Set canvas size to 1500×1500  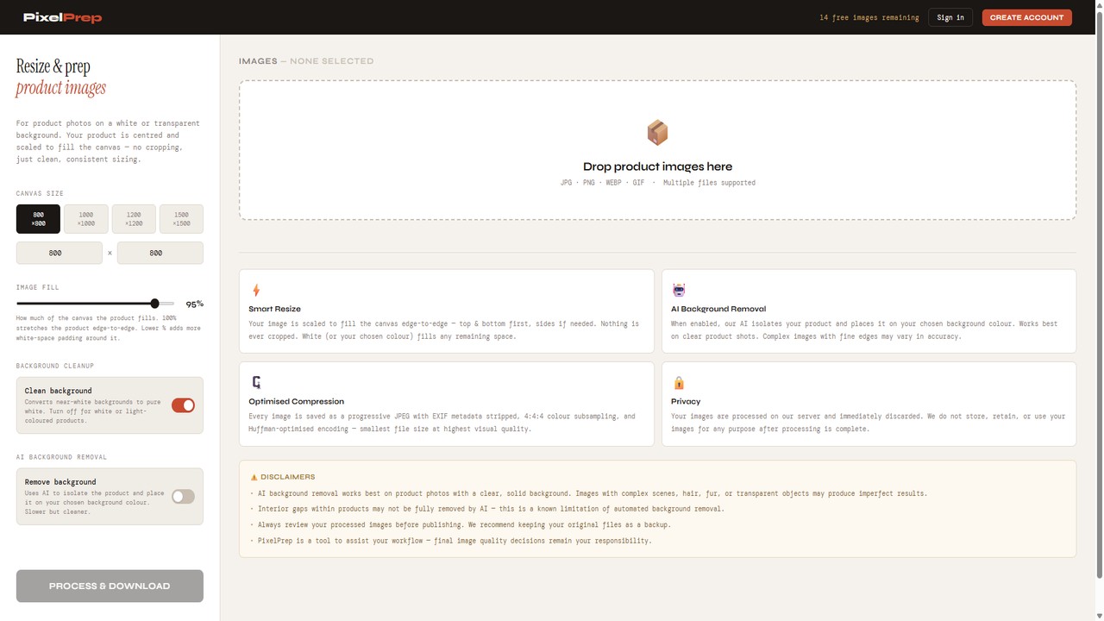(x=181, y=219)
